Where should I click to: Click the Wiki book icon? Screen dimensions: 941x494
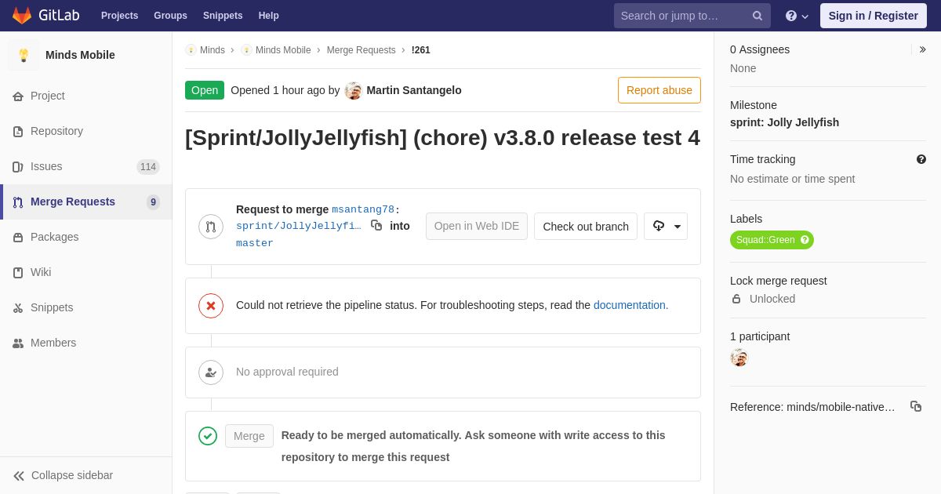[18, 273]
